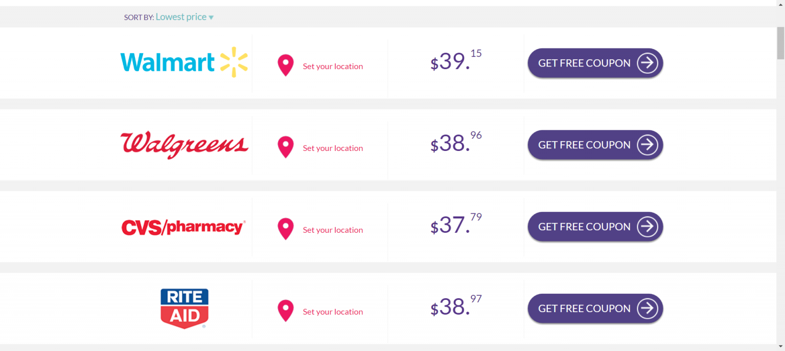Click the sort dropdown triangle arrow
785x351 pixels.
pyautogui.click(x=211, y=18)
